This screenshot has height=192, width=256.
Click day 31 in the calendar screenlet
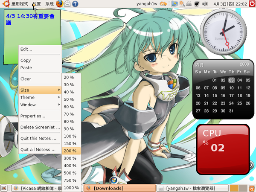231,111
